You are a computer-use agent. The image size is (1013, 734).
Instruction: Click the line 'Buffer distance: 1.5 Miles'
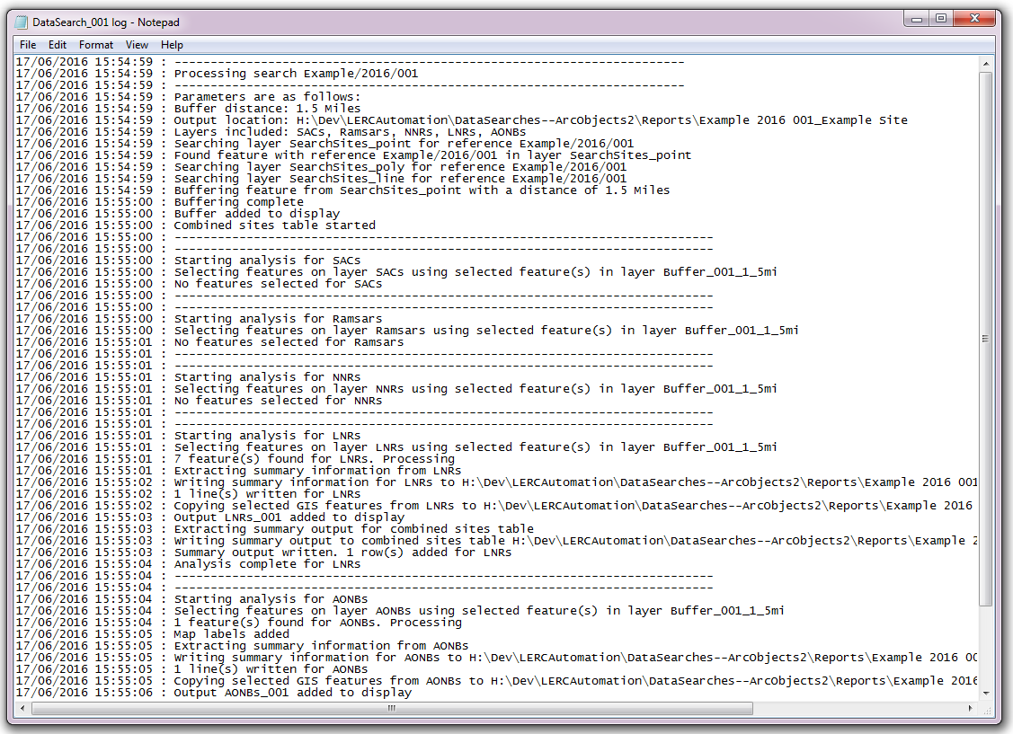pyautogui.click(x=188, y=109)
